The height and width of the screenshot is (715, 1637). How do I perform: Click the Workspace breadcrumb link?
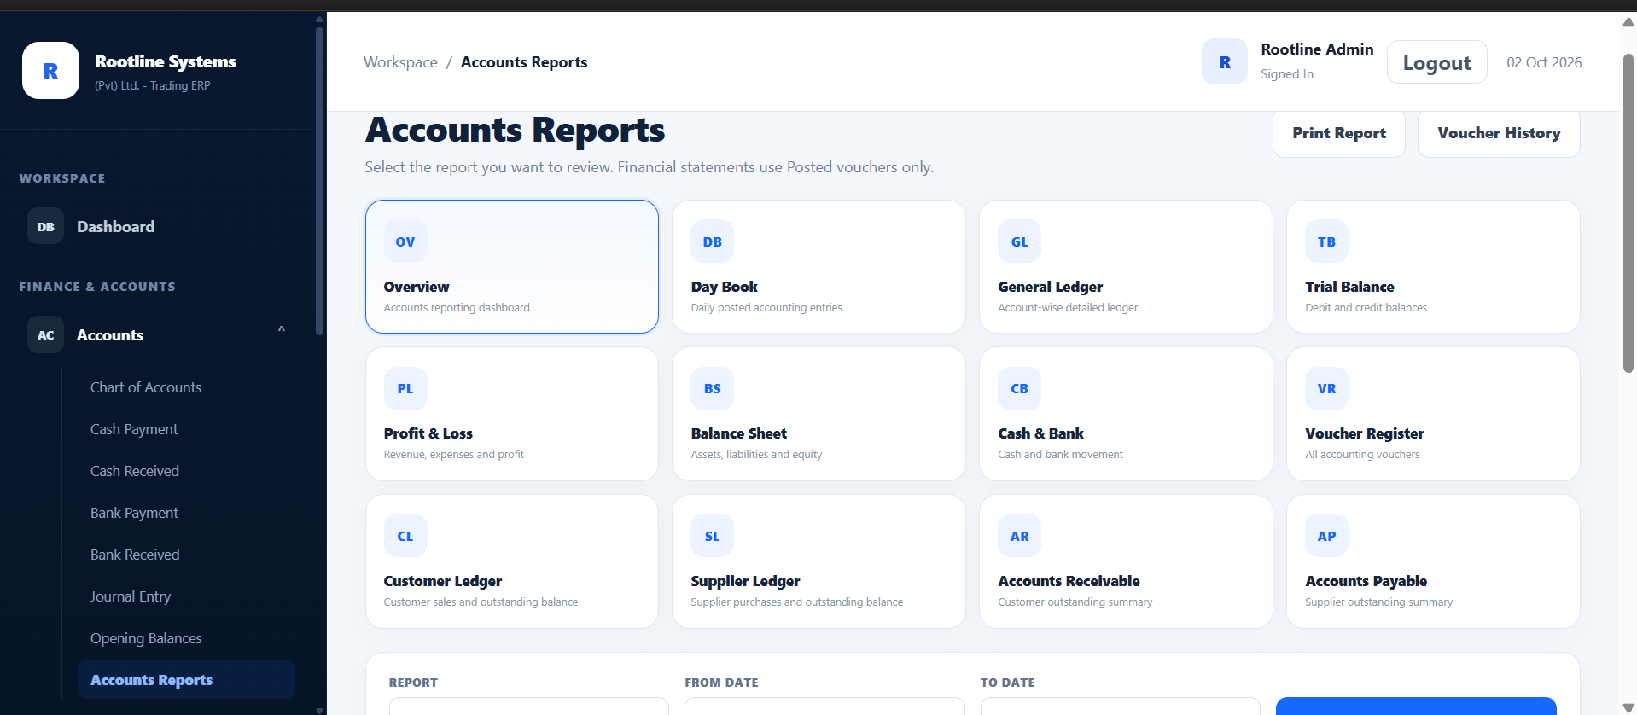coord(400,62)
